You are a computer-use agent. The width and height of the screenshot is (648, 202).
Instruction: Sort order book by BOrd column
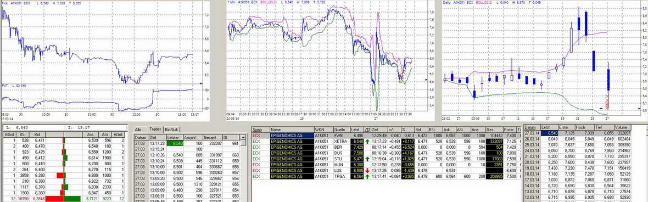[9, 134]
